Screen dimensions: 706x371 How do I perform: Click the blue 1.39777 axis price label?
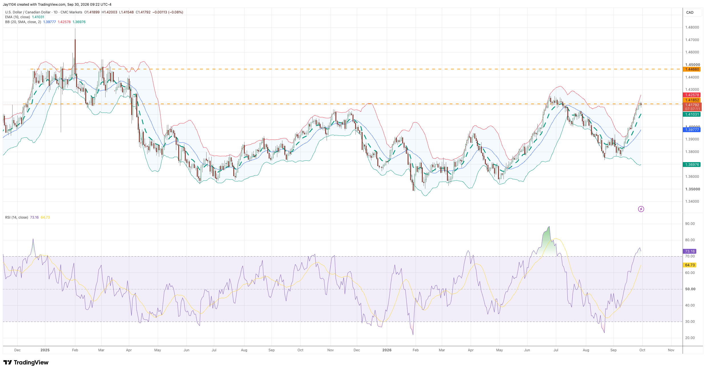pos(692,130)
